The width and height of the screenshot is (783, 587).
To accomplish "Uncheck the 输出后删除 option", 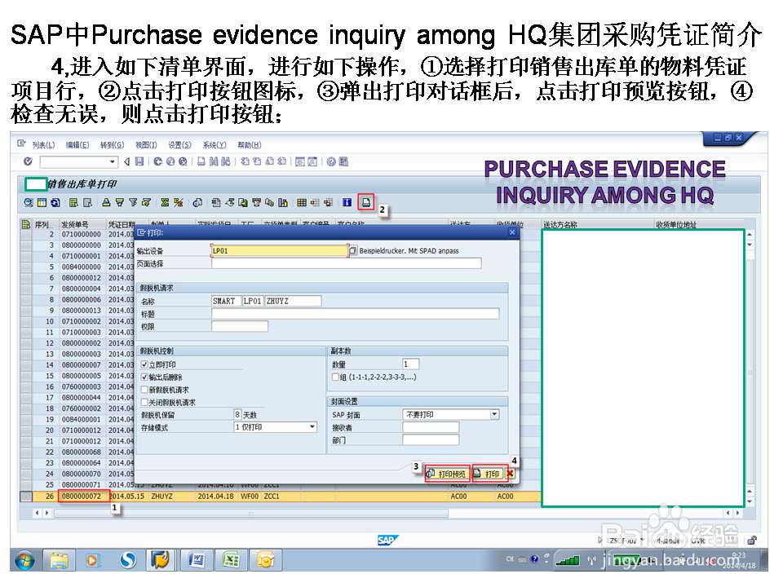I will pos(144,378).
